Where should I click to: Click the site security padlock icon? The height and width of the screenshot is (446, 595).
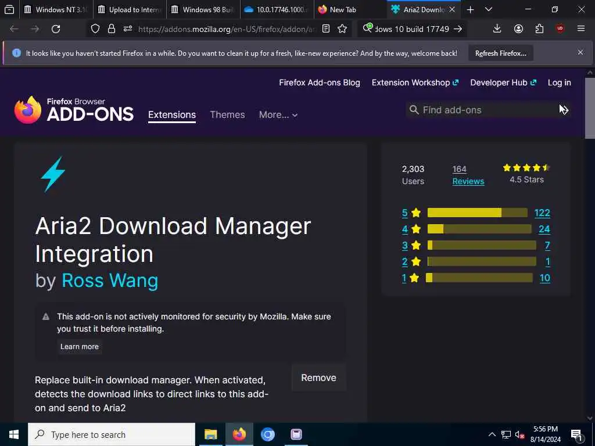coord(111,29)
